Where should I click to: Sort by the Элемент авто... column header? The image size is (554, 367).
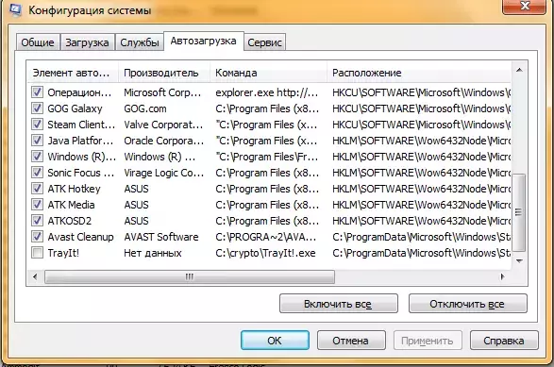pos(73,73)
